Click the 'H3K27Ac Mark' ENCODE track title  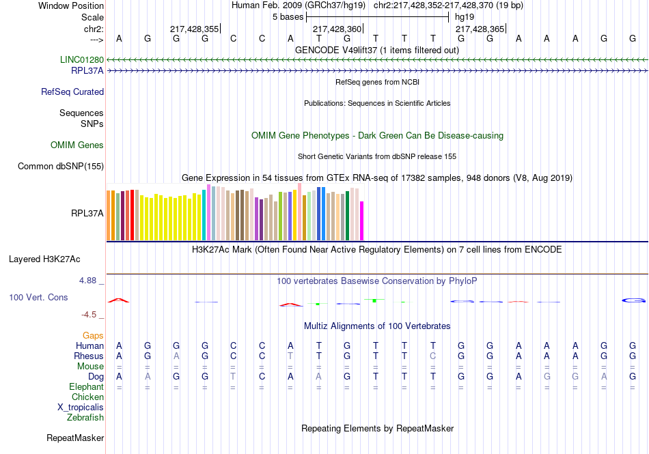(x=377, y=250)
